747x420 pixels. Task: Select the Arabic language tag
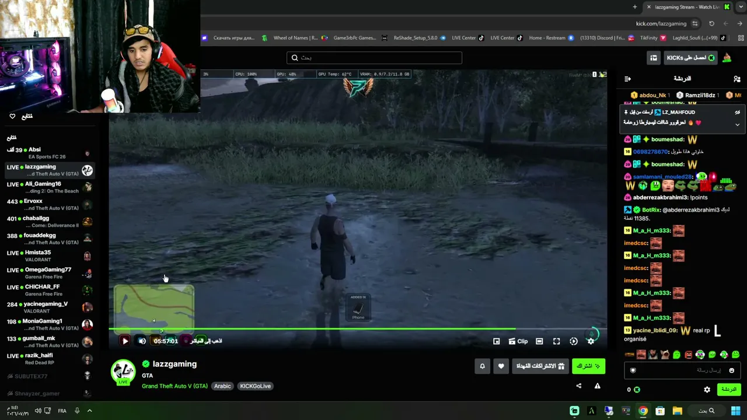coord(222,386)
